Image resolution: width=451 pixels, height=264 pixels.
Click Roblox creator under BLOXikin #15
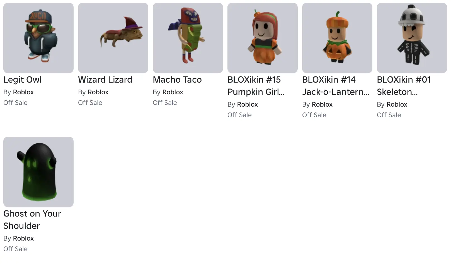(x=248, y=104)
